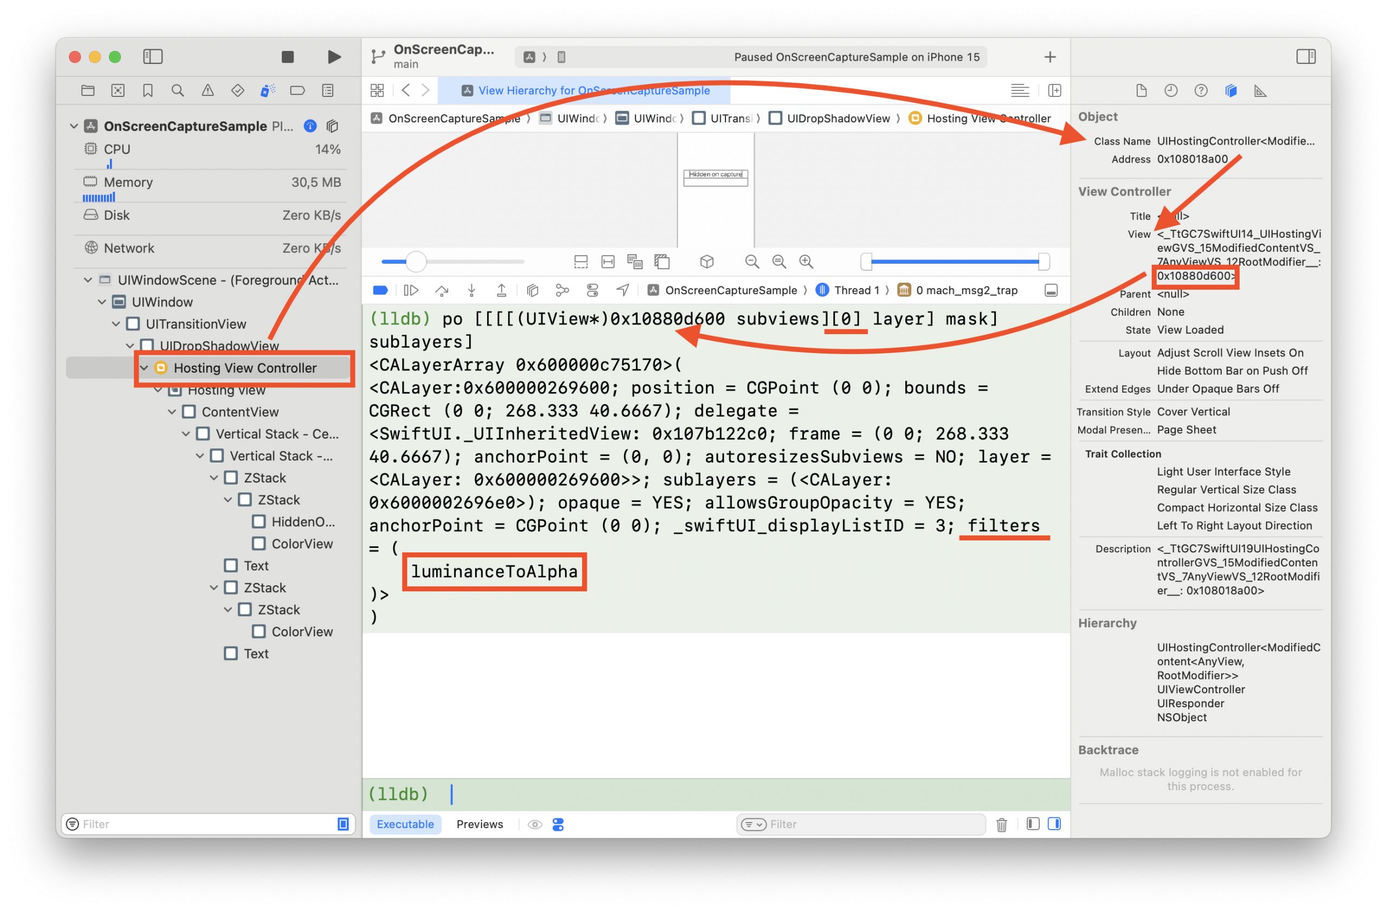Viewport: 1387px width, 912px height.
Task: Collapse the Hosting View Controller node
Action: (144, 368)
